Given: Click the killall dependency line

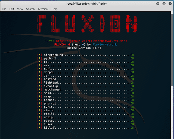Looking at the screenshot, I should pyautogui.click(x=86, y=128).
